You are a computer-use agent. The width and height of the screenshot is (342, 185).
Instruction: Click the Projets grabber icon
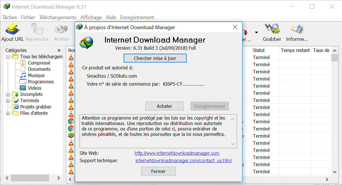(15, 107)
